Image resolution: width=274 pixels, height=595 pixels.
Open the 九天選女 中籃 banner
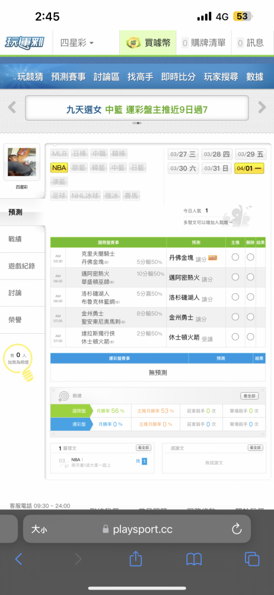point(137,109)
